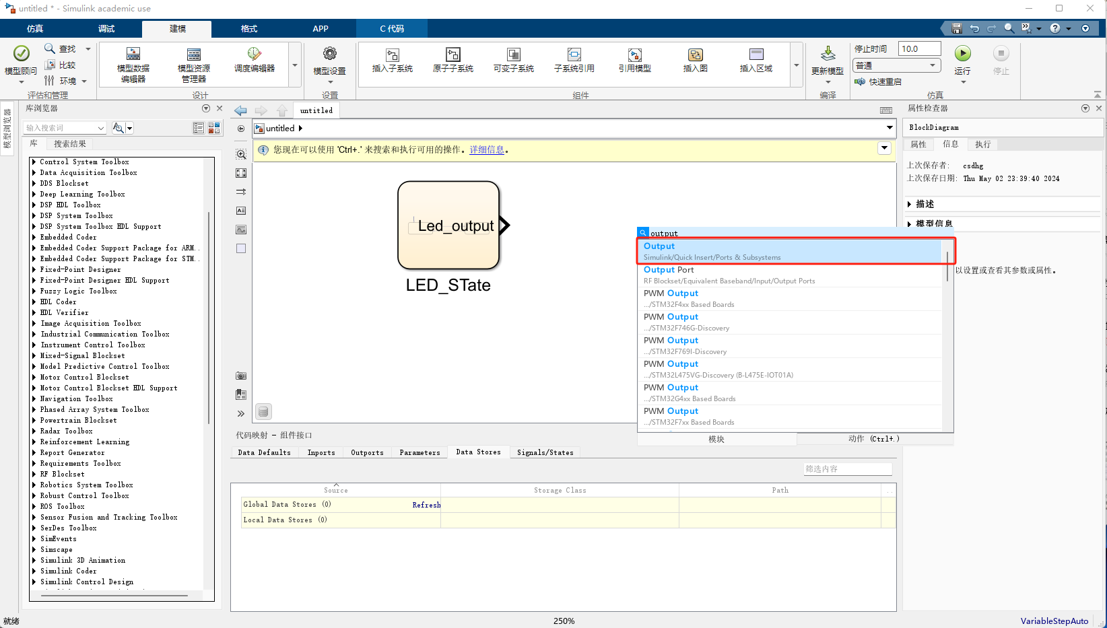
Task: Click 原子子系统 atomic subsystem icon
Action: pyautogui.click(x=453, y=55)
